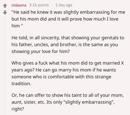Click the quoted line starting "He said he knew"
This screenshot has height=115, width=130.
(68, 12)
